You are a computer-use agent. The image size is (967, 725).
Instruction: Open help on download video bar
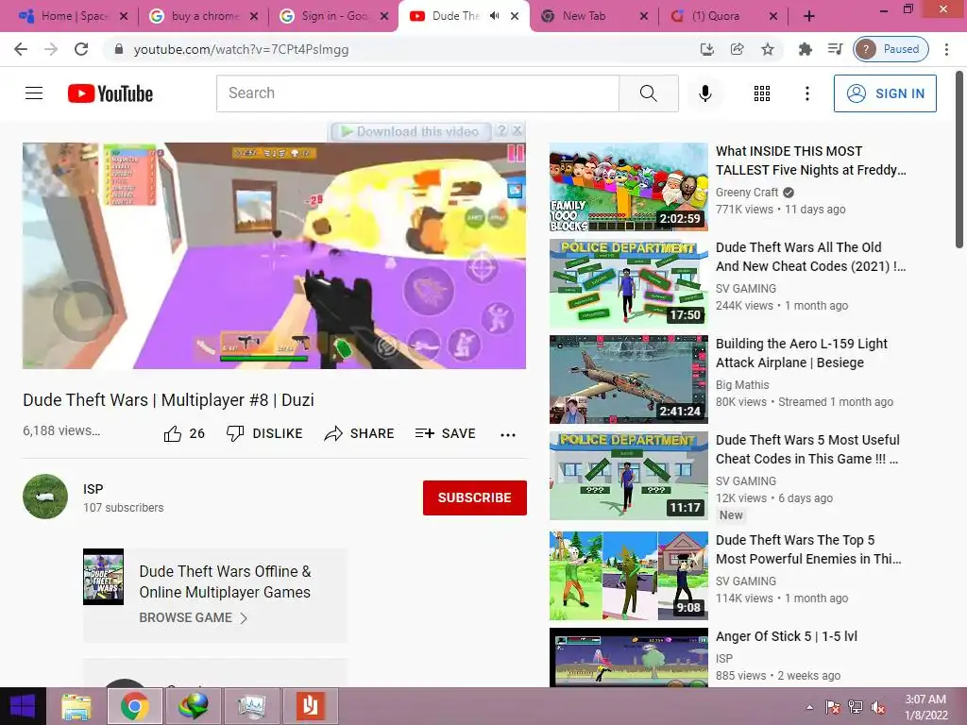click(502, 130)
